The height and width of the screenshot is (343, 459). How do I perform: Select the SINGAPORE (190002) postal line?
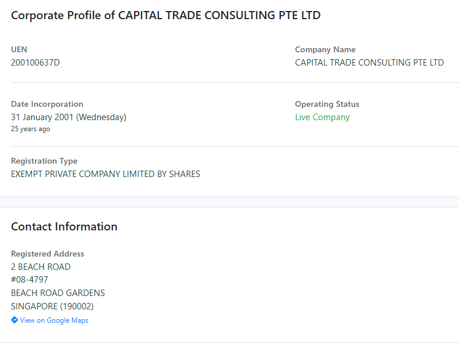[52, 306]
